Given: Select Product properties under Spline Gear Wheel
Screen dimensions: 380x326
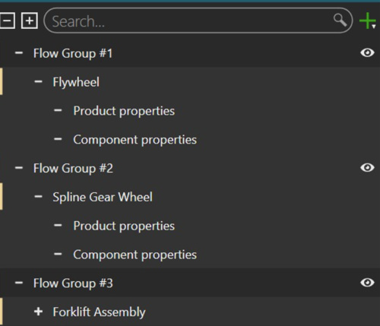Looking at the screenshot, I should tap(124, 226).
